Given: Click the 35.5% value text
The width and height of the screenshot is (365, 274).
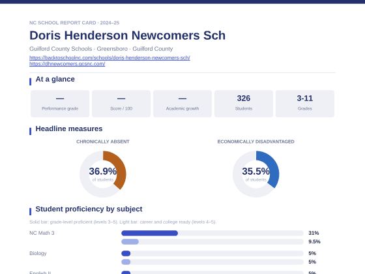Looking at the screenshot, I should (x=255, y=171).
